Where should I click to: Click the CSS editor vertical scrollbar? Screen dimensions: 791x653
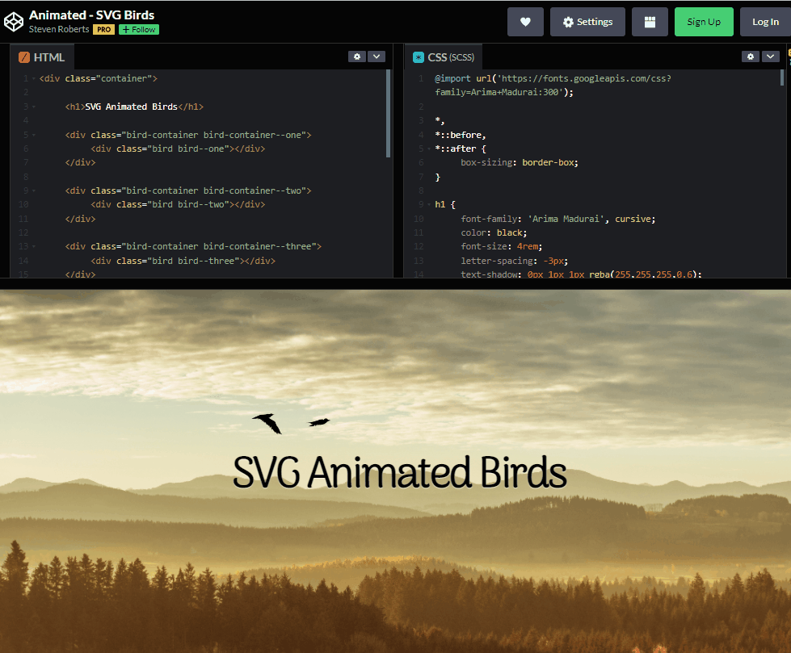782,77
